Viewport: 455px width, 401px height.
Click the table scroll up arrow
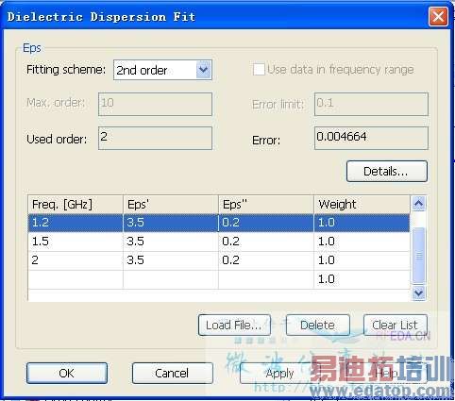point(418,204)
